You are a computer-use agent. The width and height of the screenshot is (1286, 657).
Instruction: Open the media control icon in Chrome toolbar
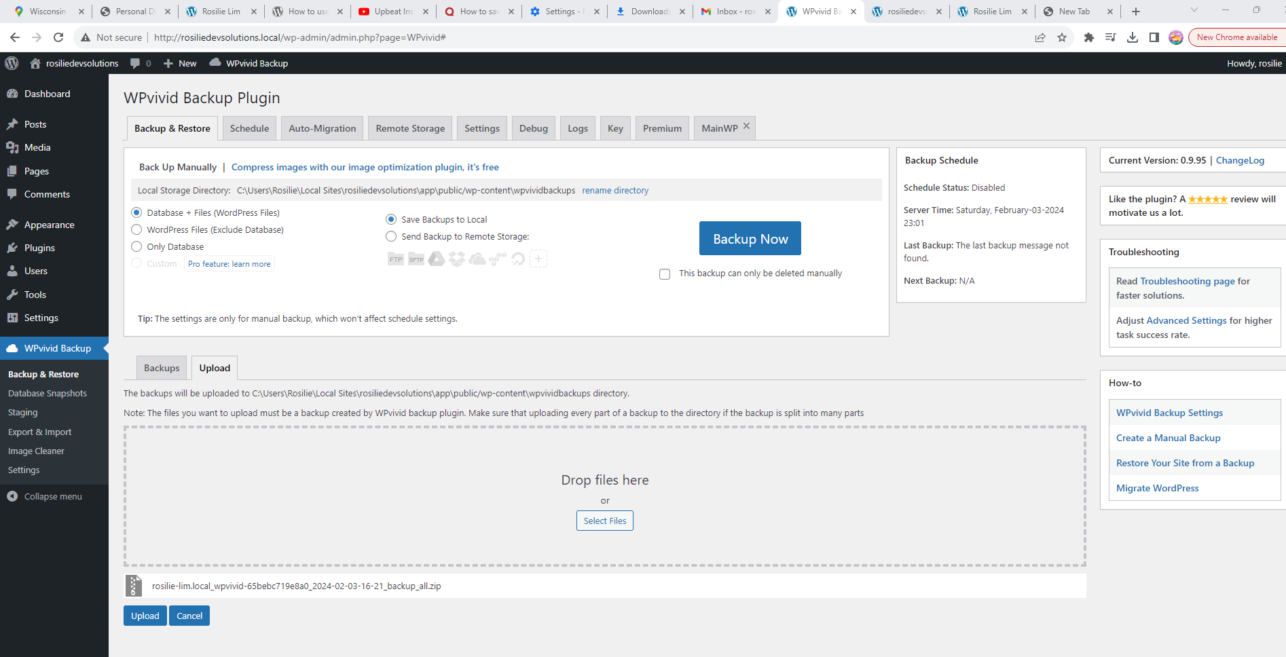point(1111,37)
